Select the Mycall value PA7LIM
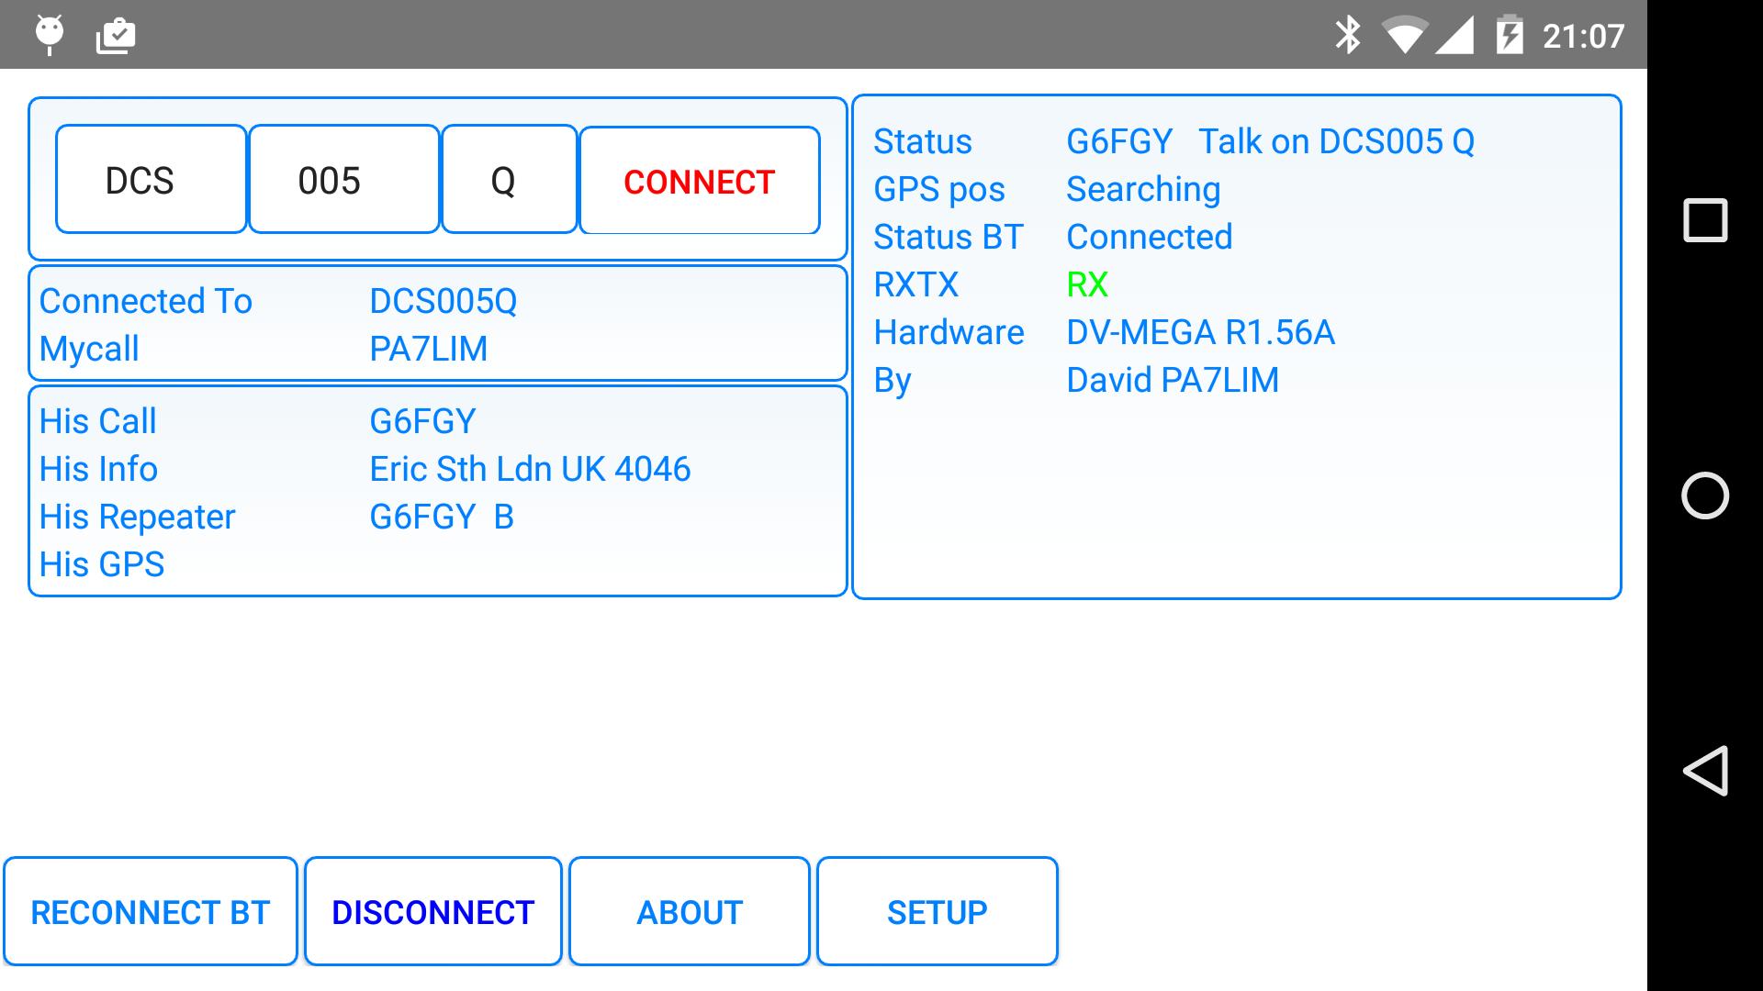This screenshot has width=1763, height=991. (x=429, y=349)
